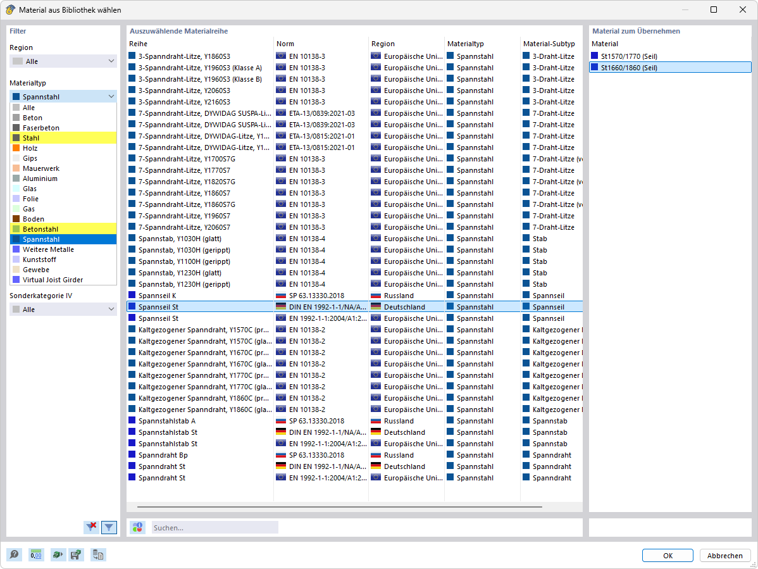Toggle the funnel filter icon
This screenshot has height=569, width=758.
coord(109,527)
